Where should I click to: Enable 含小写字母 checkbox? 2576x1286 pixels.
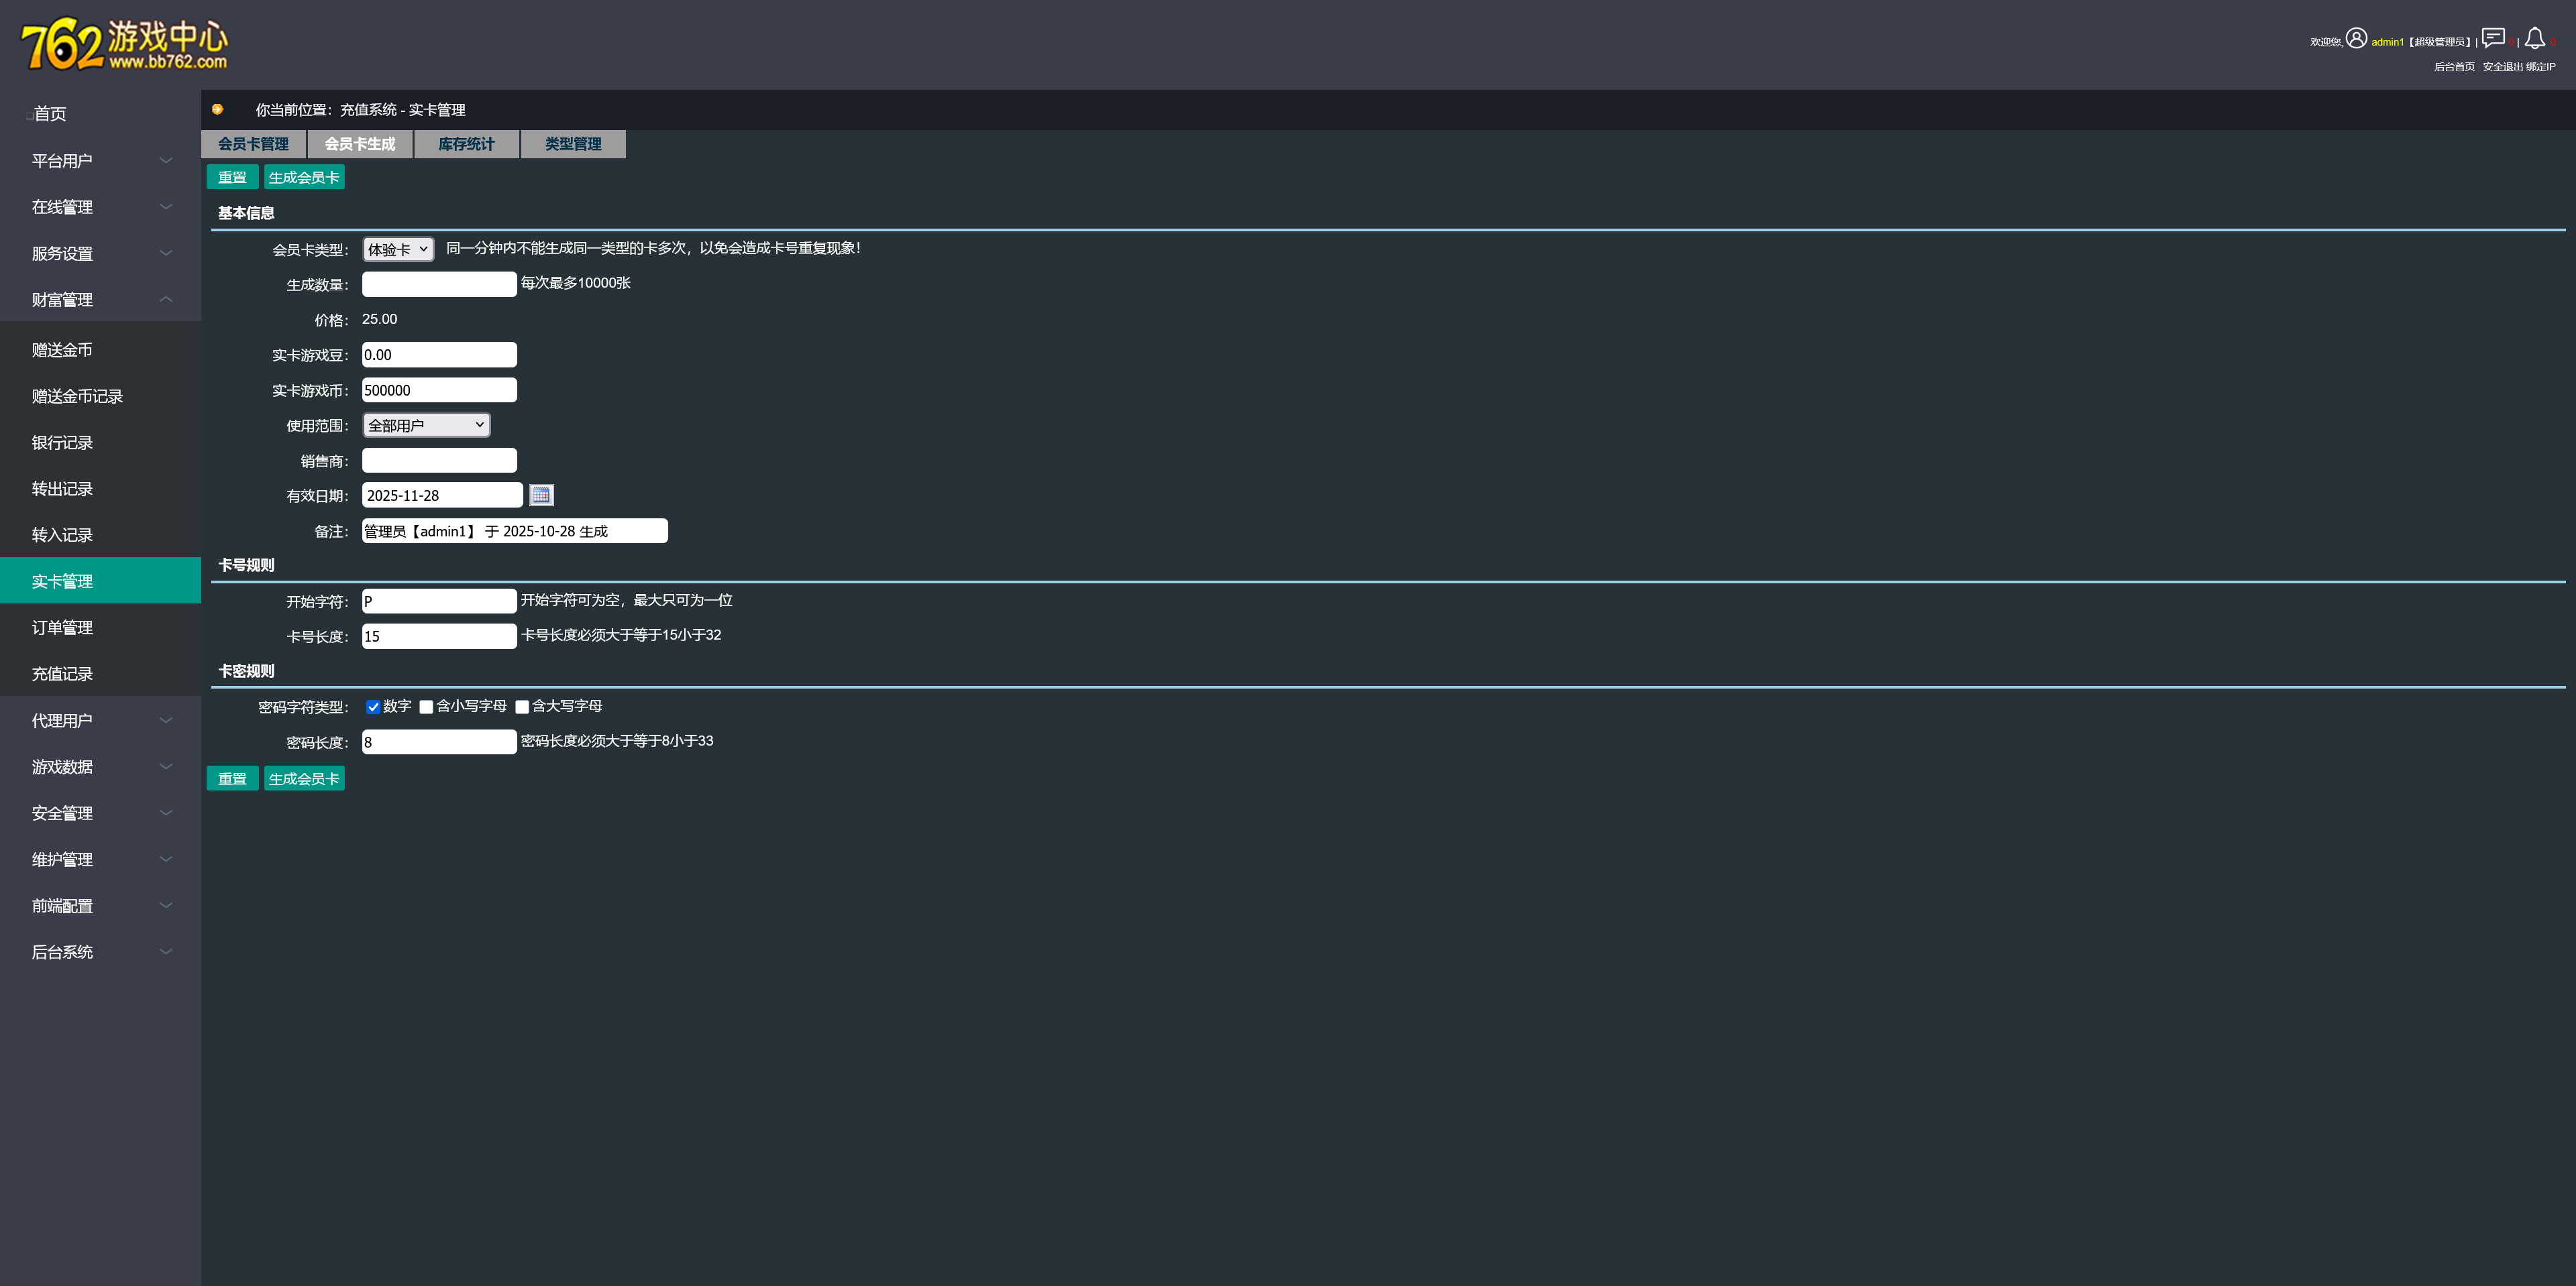[426, 707]
